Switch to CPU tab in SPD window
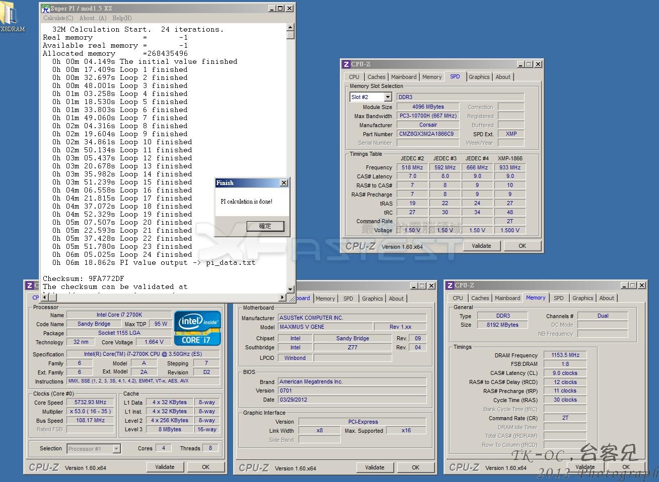This screenshot has height=482, width=659. [x=354, y=77]
